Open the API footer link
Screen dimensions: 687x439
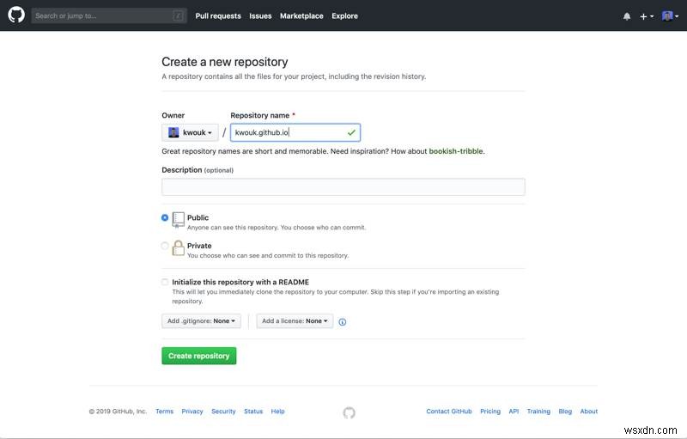[x=514, y=412]
